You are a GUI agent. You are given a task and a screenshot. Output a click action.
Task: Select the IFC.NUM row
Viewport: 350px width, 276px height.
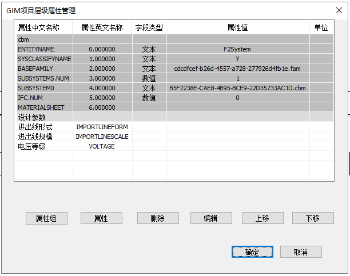pos(175,98)
